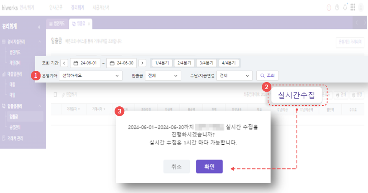
Task: Sort by 거래시각 column arrow
Action: tap(104, 109)
